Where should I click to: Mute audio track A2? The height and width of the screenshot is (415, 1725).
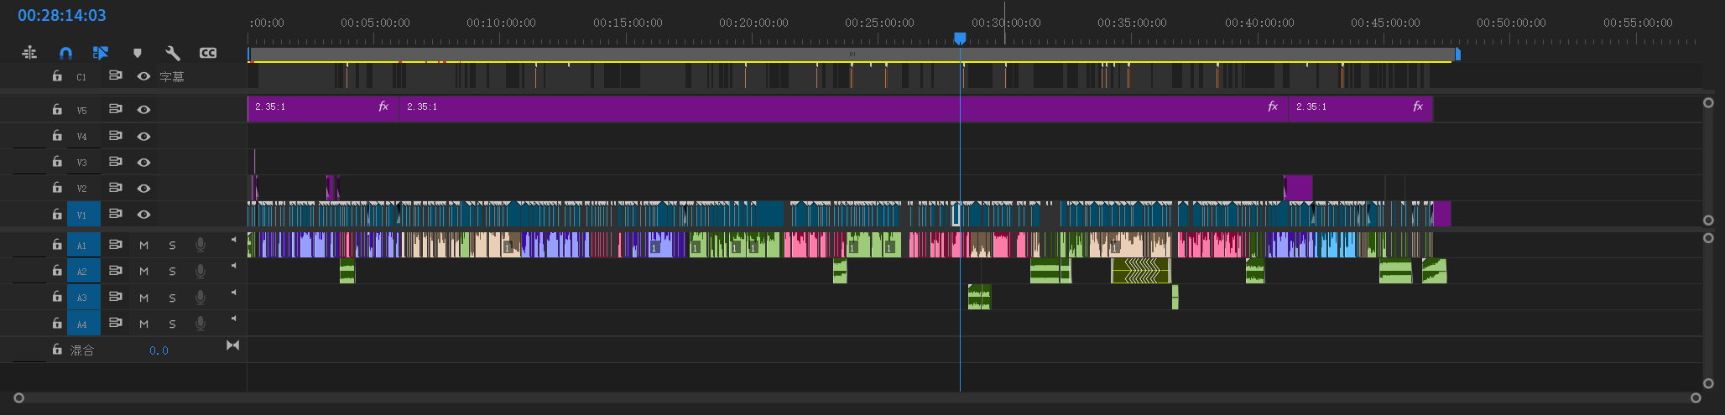(143, 272)
